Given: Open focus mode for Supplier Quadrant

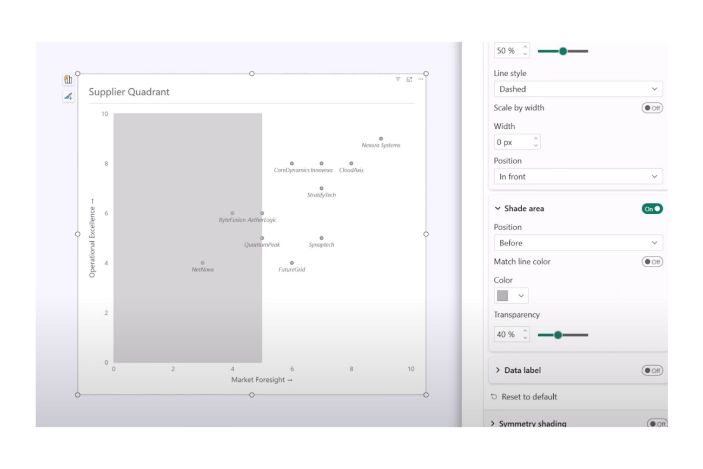Looking at the screenshot, I should tap(409, 80).
